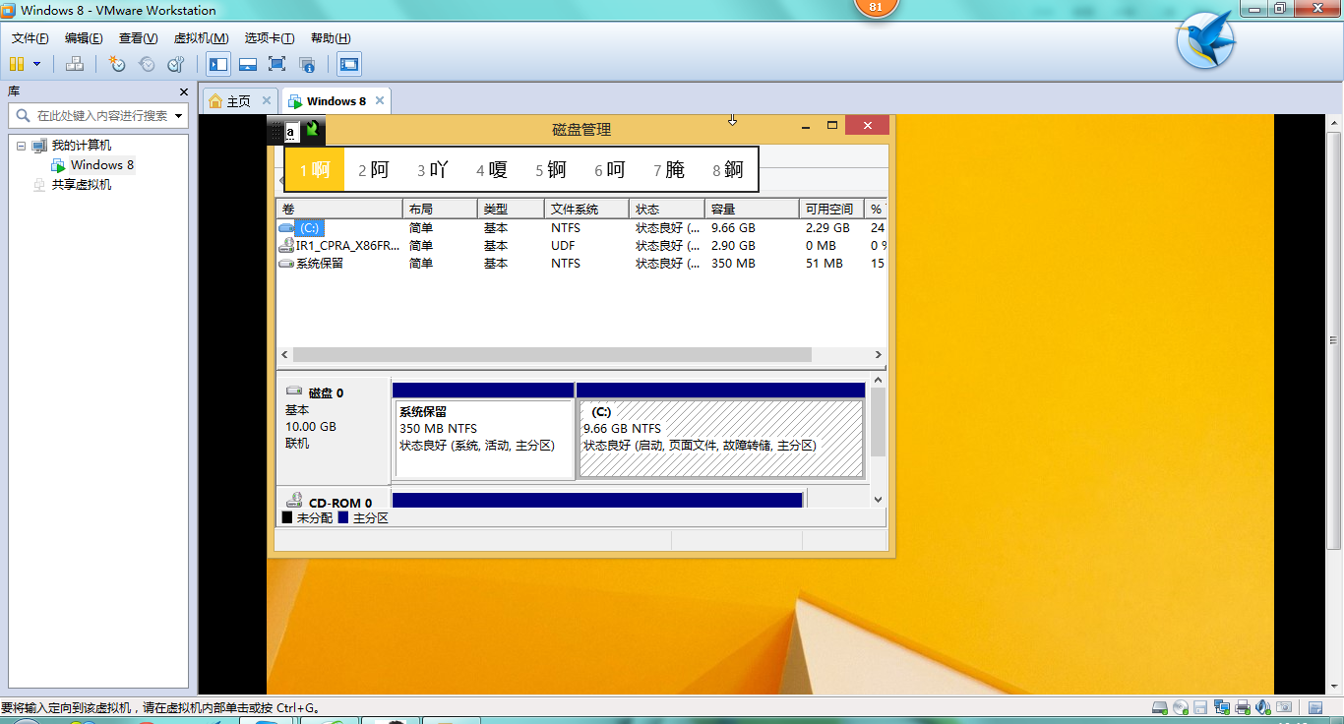1344x724 pixels.
Task: Sort by the 容量 column header
Action: (x=752, y=210)
